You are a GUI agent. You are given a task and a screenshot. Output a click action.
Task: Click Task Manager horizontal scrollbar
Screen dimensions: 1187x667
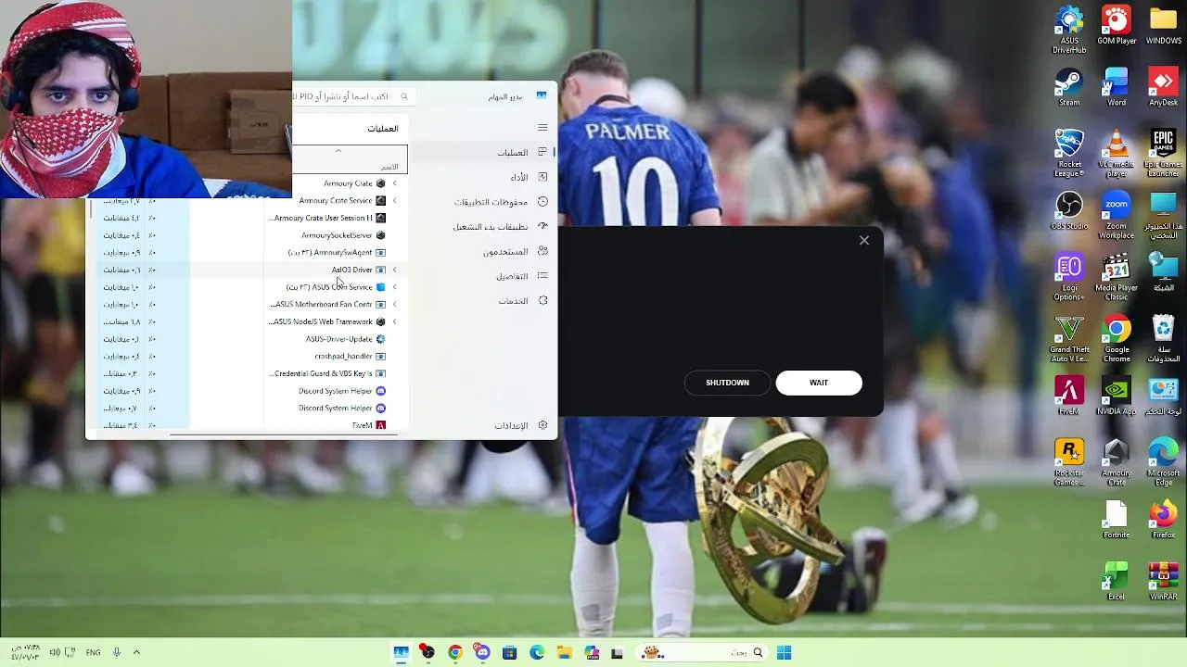[284, 433]
